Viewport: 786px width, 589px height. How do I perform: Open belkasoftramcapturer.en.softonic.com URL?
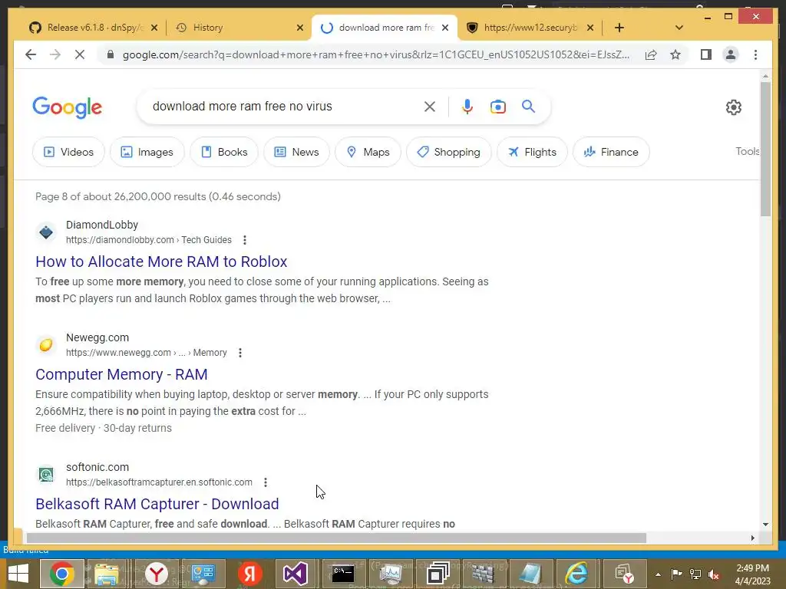pos(159,482)
